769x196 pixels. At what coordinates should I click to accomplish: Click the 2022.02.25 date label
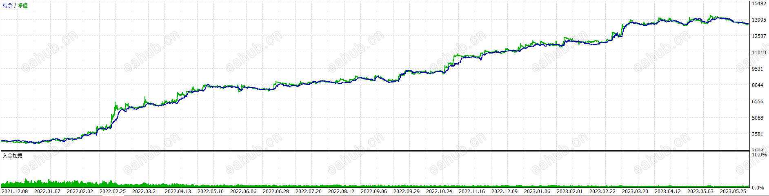113,192
